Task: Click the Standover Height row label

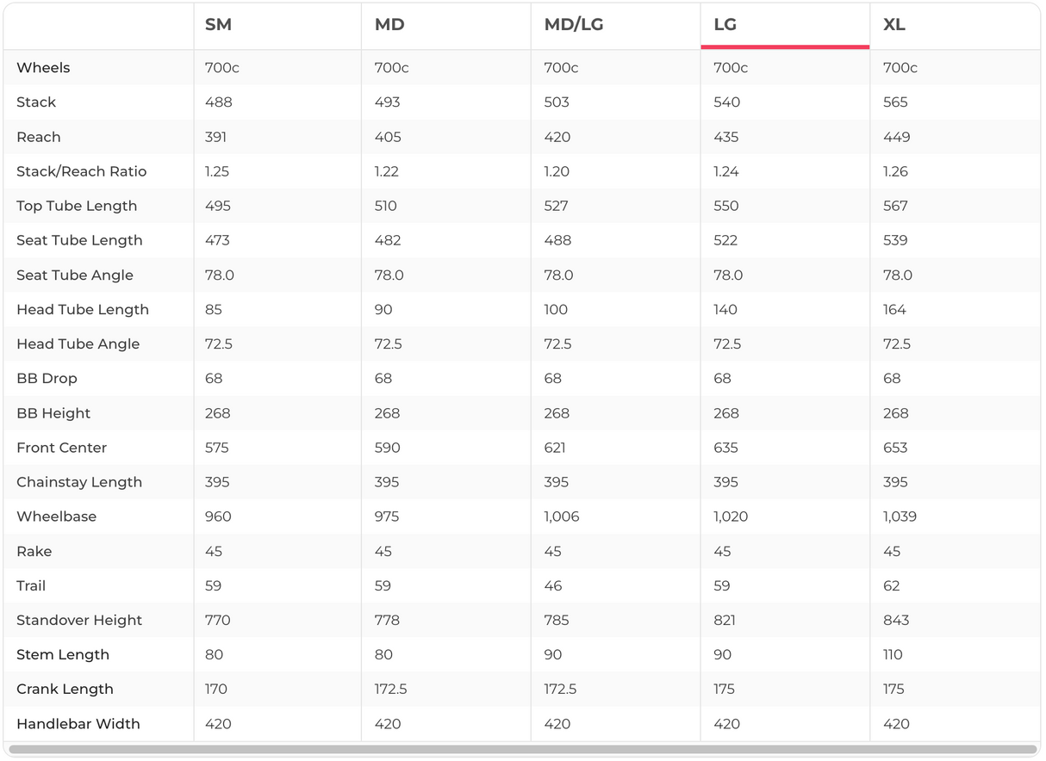Action: click(79, 620)
